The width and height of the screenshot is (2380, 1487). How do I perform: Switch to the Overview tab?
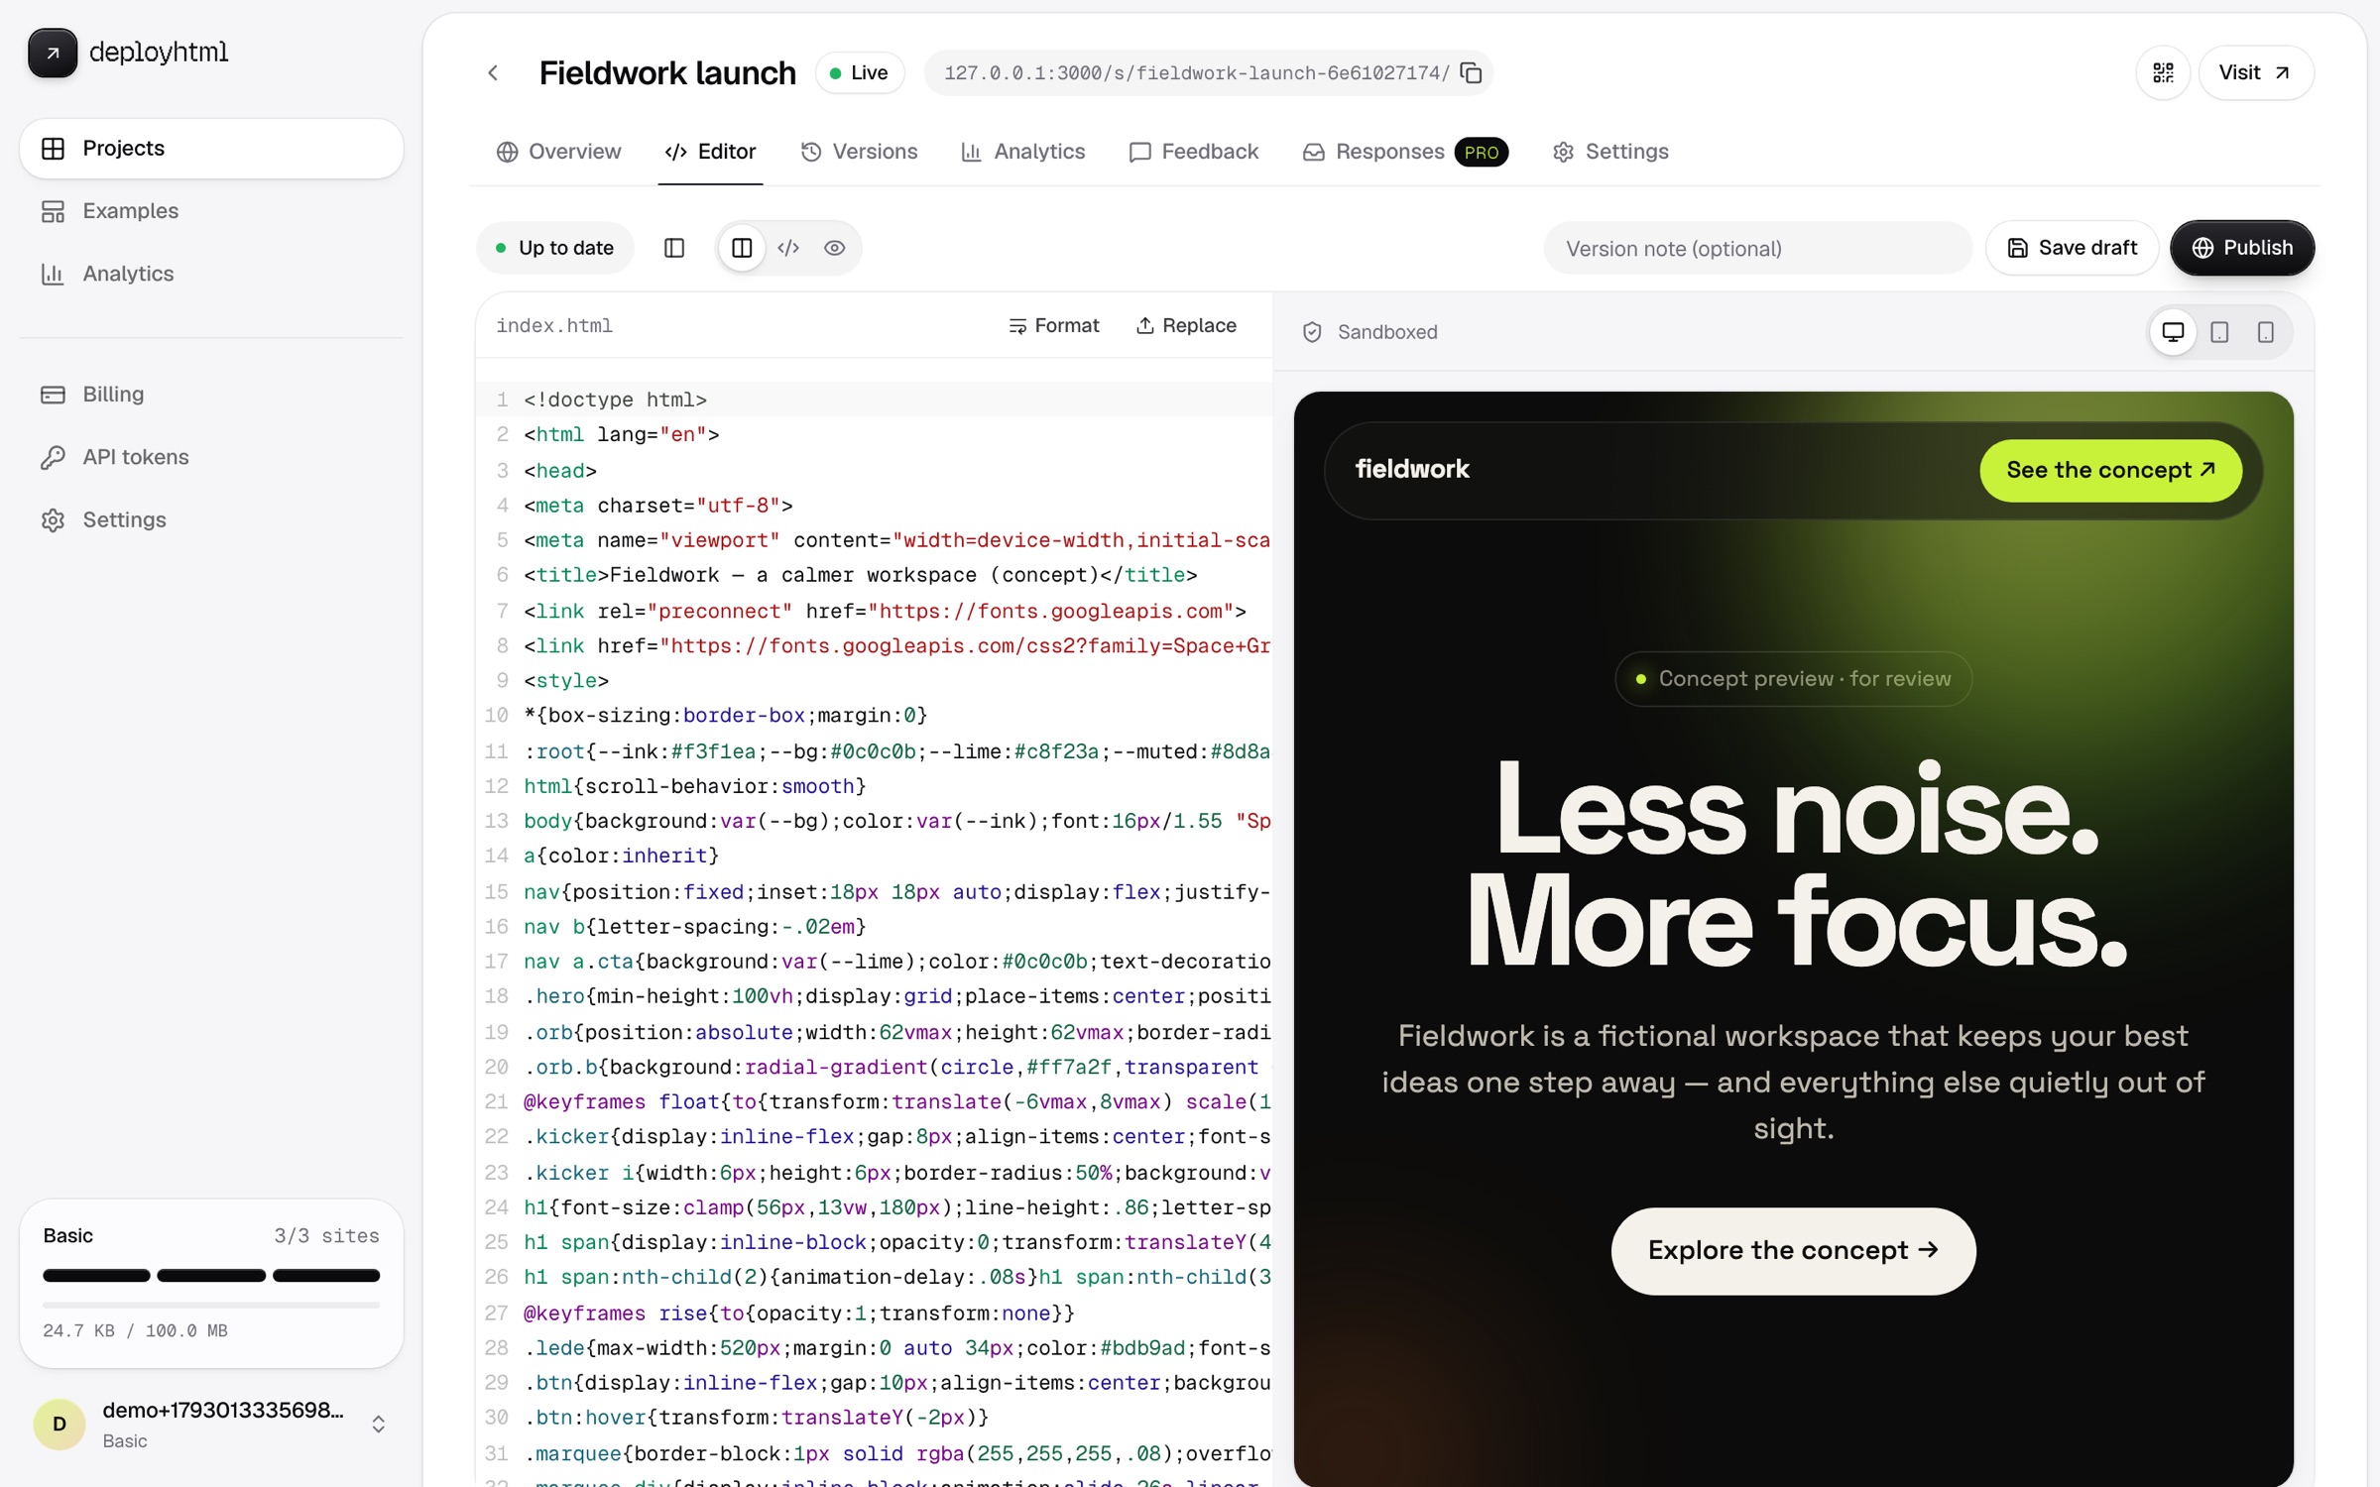point(559,152)
